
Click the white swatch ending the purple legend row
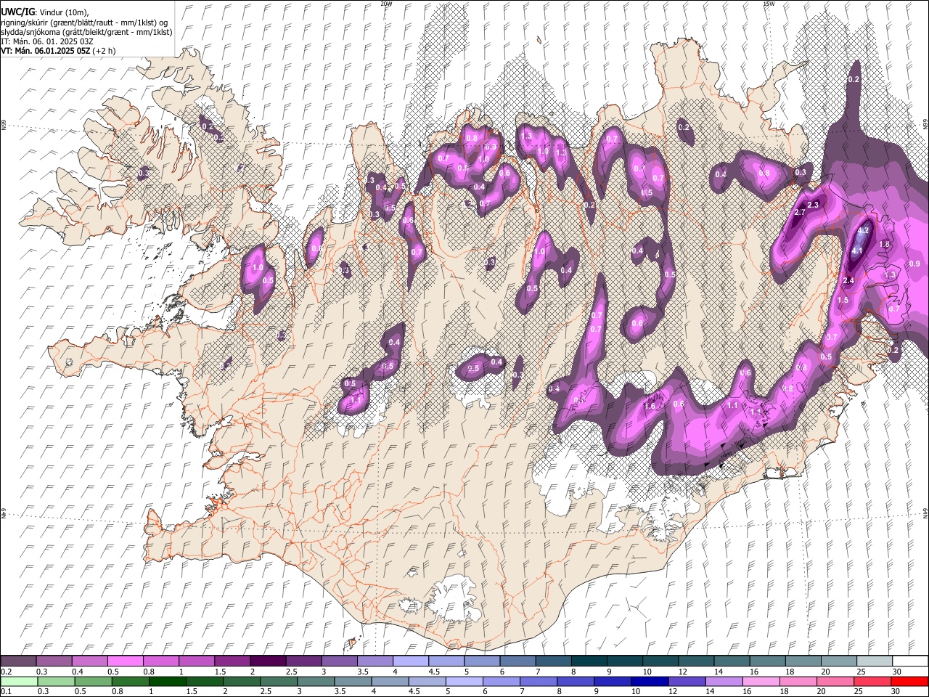point(909,661)
